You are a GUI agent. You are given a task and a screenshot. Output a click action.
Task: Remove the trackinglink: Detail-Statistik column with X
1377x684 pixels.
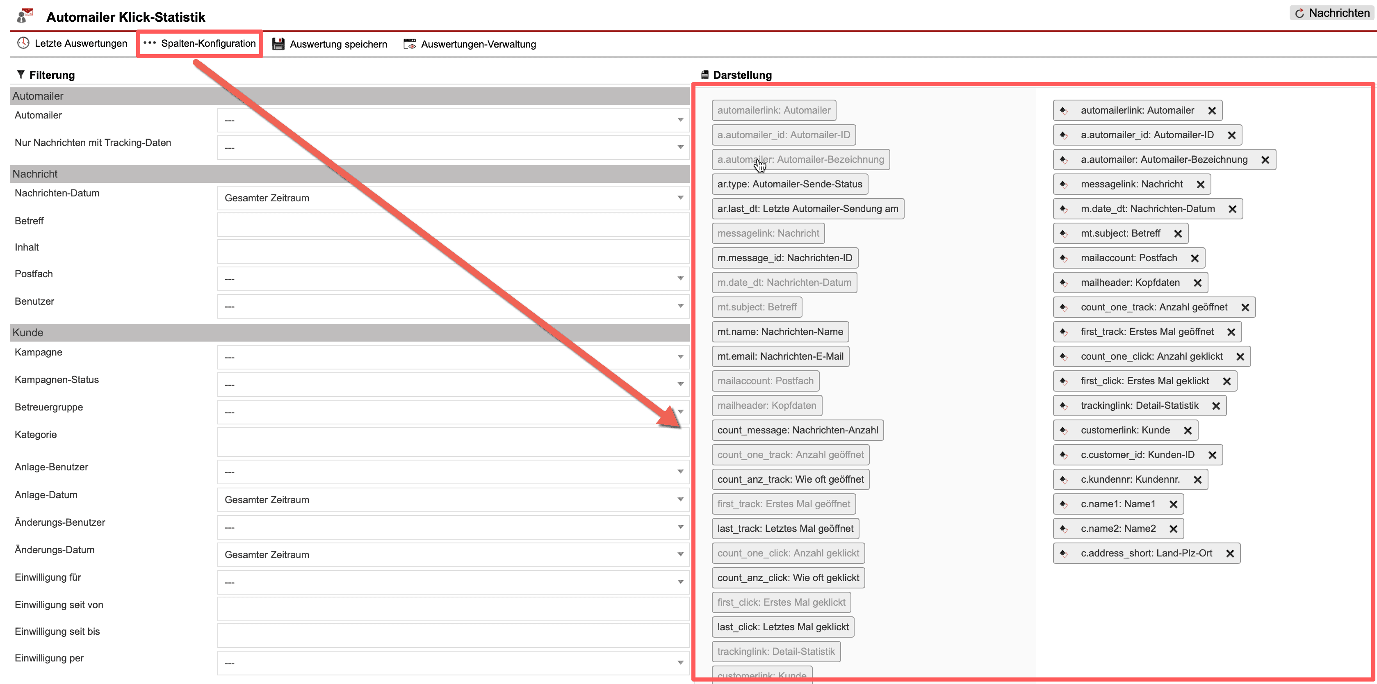(1216, 406)
